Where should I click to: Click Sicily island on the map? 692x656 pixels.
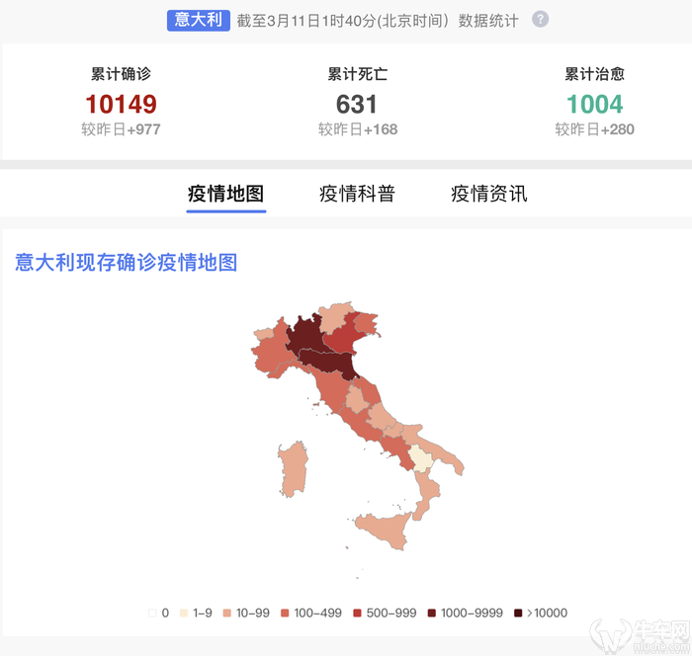tap(384, 530)
